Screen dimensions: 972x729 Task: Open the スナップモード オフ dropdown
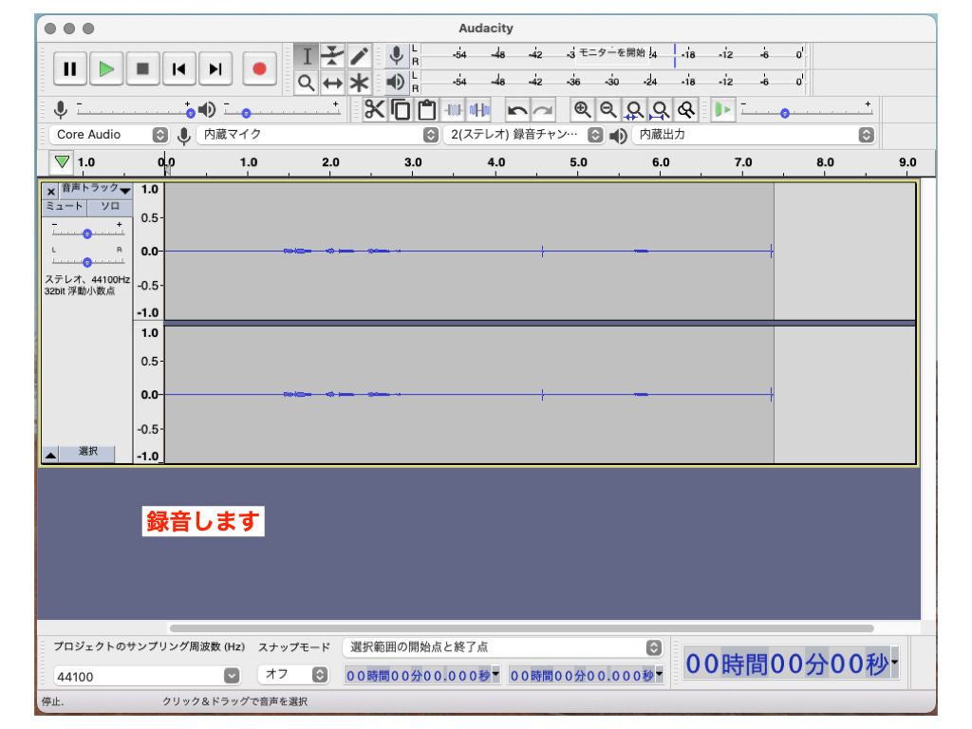(292, 675)
